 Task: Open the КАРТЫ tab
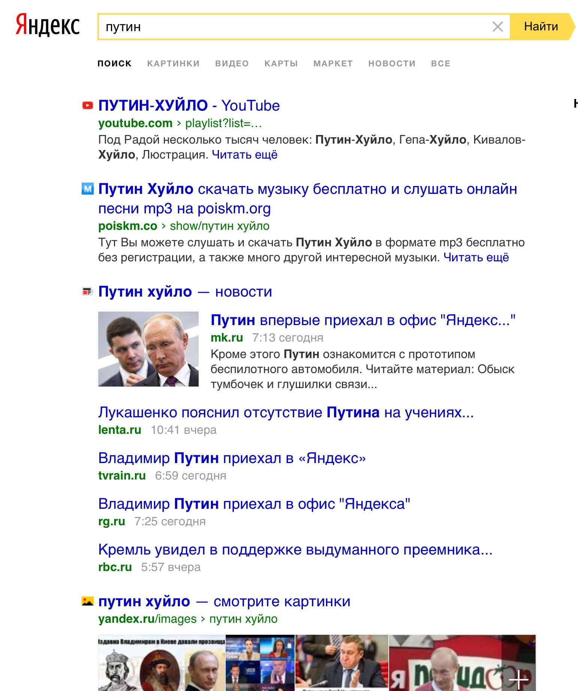[x=281, y=63]
